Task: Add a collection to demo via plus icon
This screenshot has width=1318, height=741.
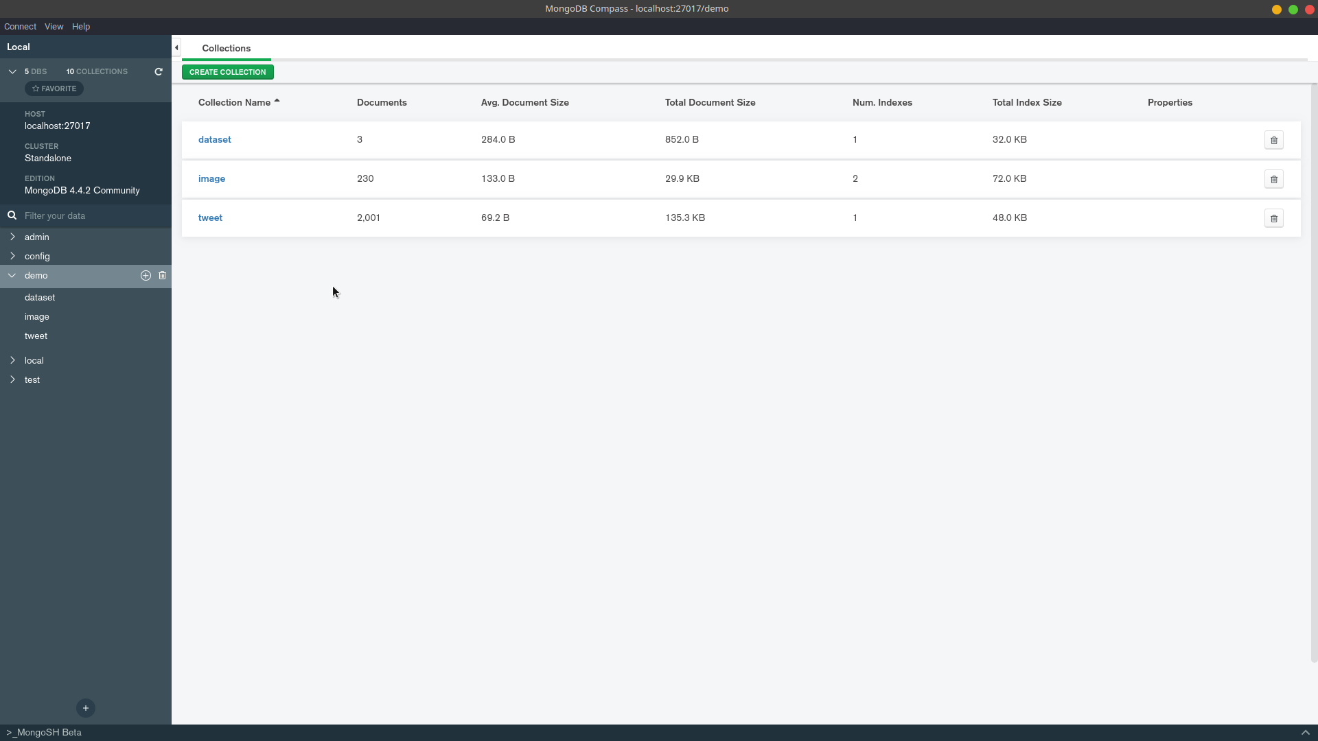Action: click(x=146, y=275)
